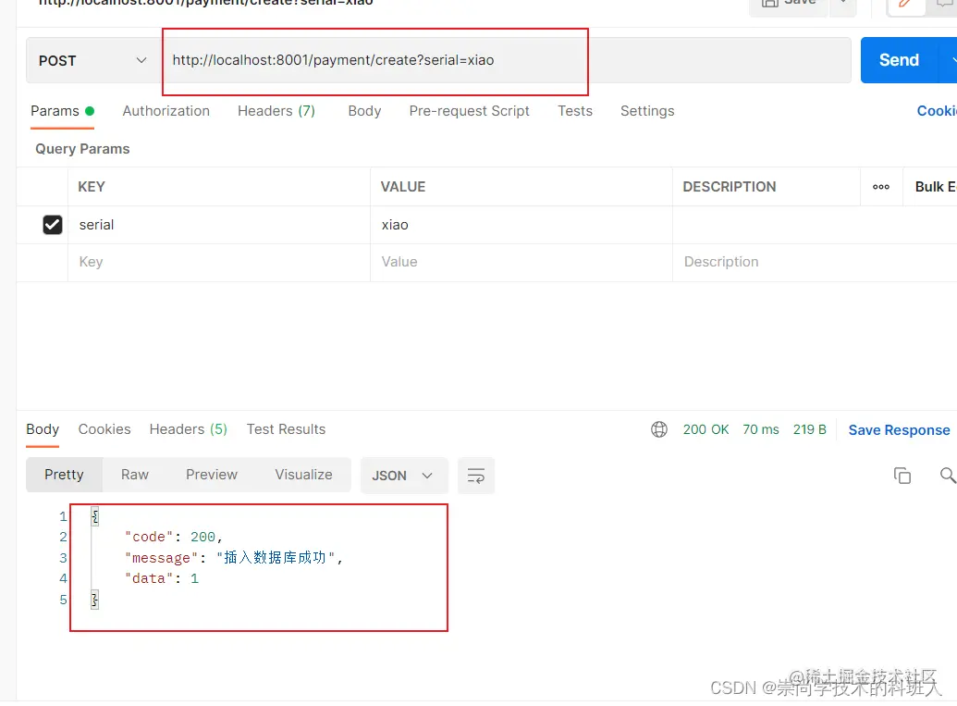The height and width of the screenshot is (706, 957).
Task: Select the response Body tab
Action: coord(43,429)
